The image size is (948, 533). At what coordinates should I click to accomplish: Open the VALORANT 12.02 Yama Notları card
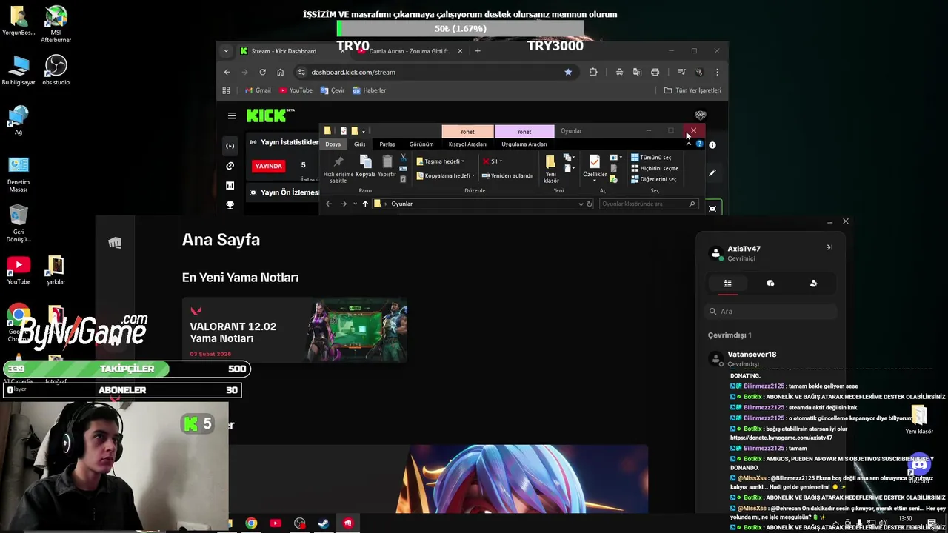pos(295,330)
